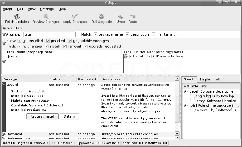
Task: Toggle the installed show checkbox
Action: click(x=48, y=41)
